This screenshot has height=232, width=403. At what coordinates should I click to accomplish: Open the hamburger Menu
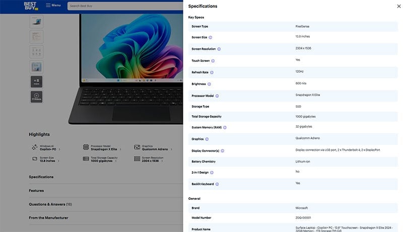tap(53, 6)
